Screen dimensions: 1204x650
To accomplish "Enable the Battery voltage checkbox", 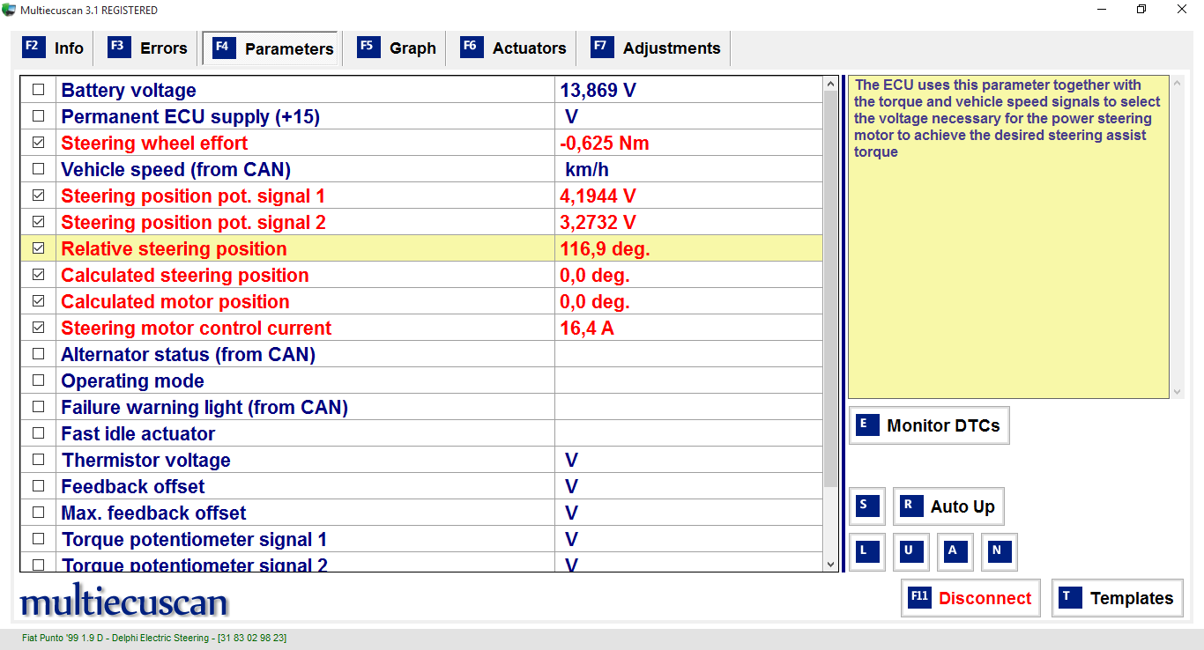I will 38,90.
